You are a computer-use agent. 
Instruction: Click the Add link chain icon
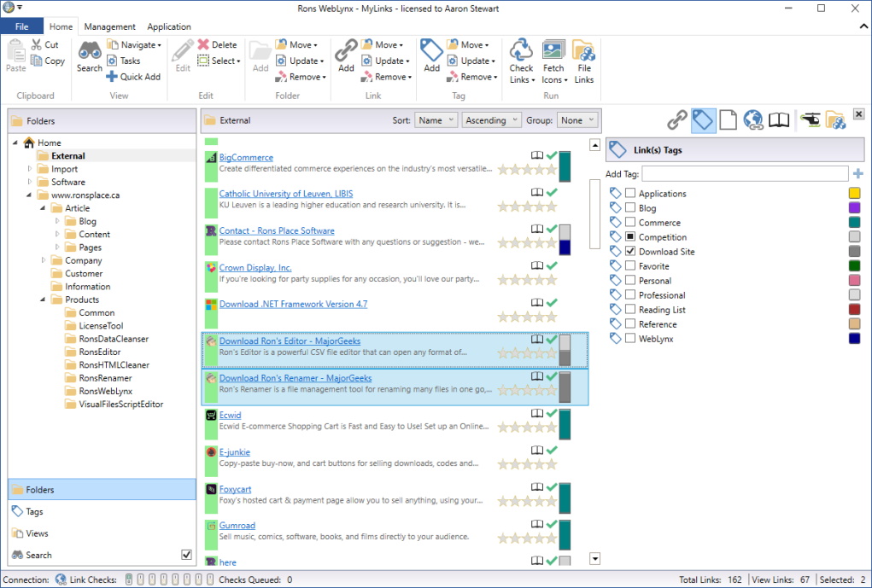point(346,50)
